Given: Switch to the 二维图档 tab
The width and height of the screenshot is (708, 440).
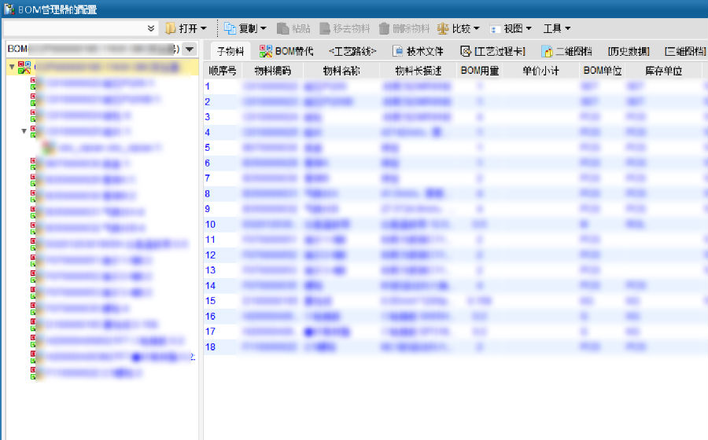Looking at the screenshot, I should 566,51.
